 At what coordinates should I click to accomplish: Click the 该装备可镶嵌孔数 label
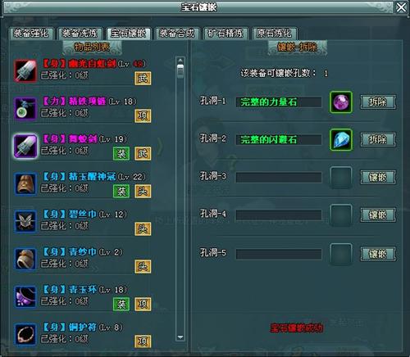pos(278,73)
